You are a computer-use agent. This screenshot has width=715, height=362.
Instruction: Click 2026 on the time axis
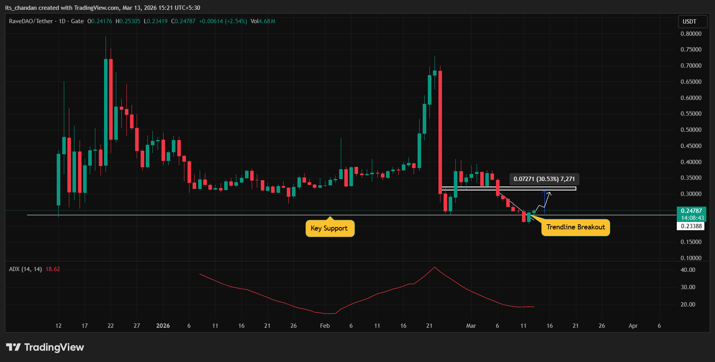[x=163, y=326]
